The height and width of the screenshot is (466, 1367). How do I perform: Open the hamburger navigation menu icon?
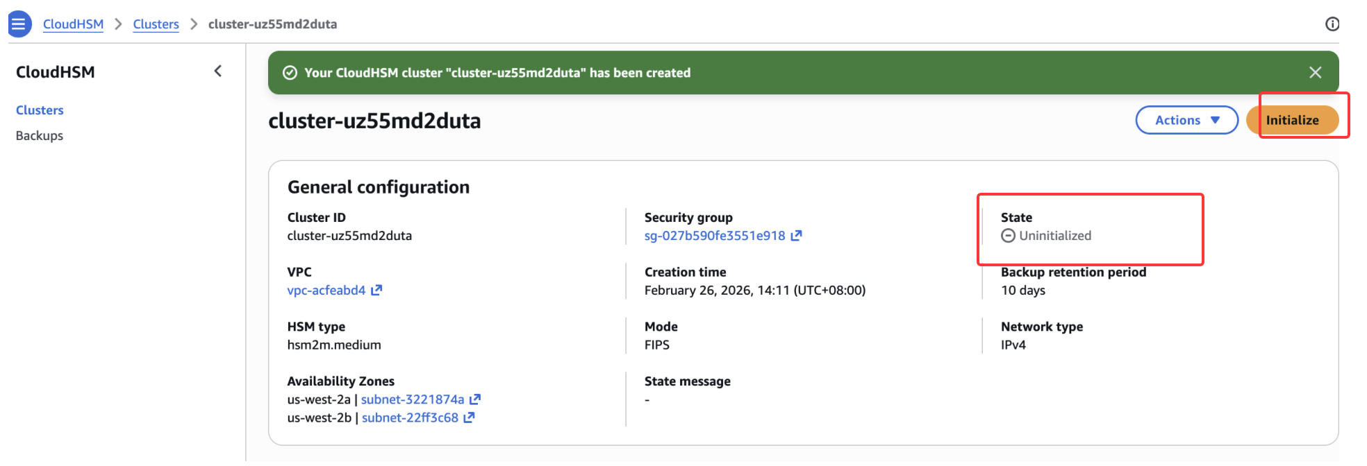click(x=19, y=24)
